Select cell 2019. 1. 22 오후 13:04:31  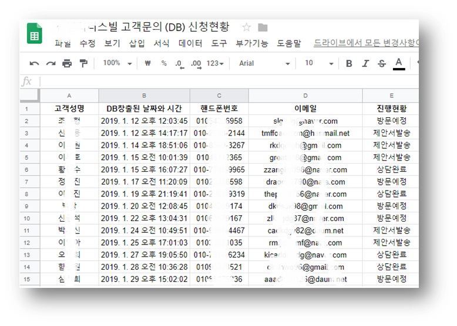(x=144, y=218)
